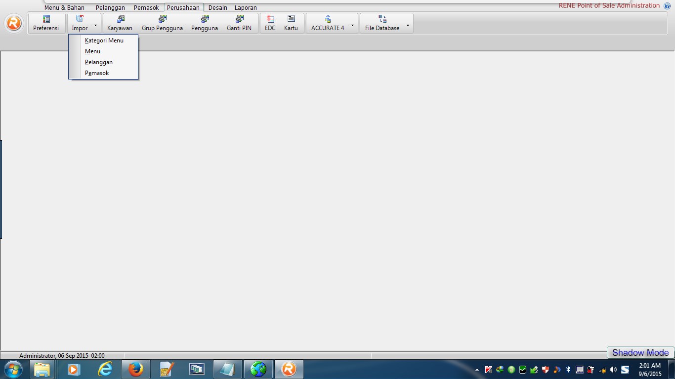Click the blue help icon top right
Image resolution: width=675 pixels, height=379 pixels.
(x=667, y=6)
